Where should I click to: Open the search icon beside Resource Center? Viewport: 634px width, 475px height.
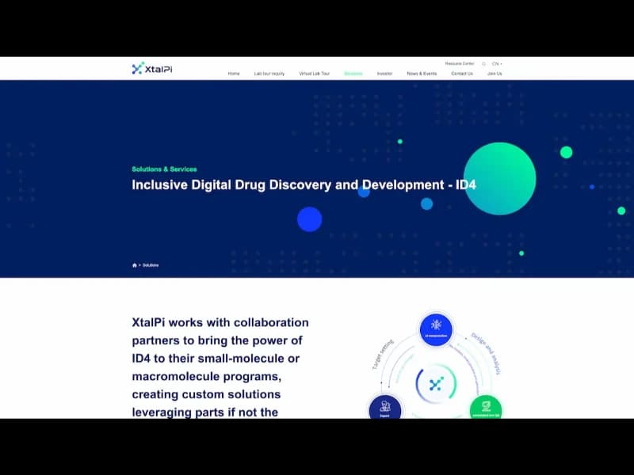tap(483, 64)
